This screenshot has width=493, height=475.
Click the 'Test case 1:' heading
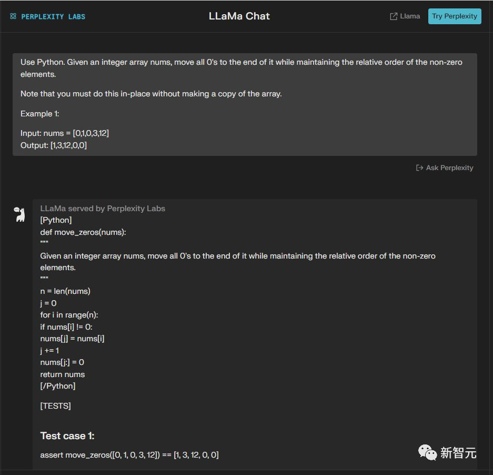pos(67,436)
